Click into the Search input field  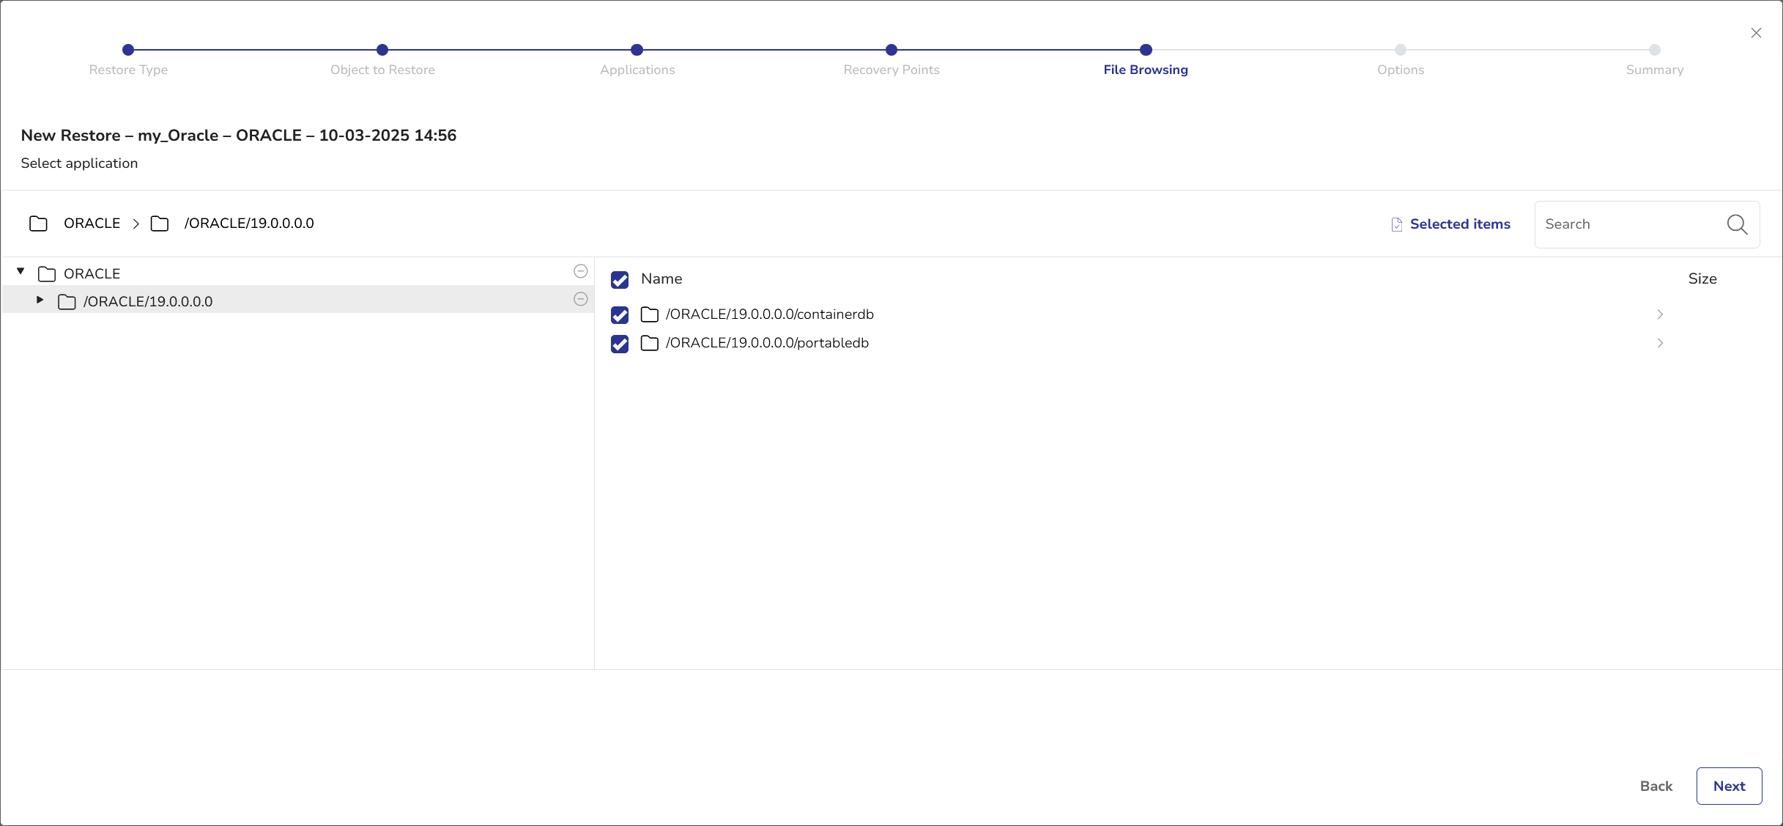pyautogui.click(x=1630, y=224)
